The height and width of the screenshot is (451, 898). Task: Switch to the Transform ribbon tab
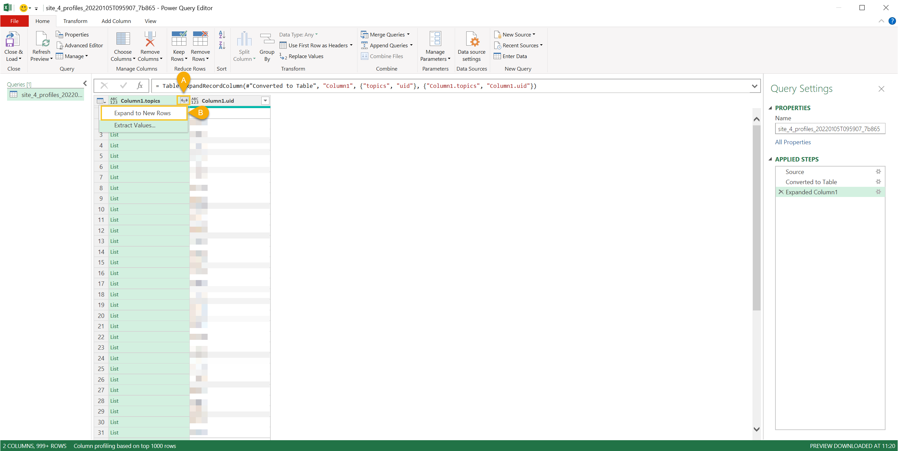point(75,21)
